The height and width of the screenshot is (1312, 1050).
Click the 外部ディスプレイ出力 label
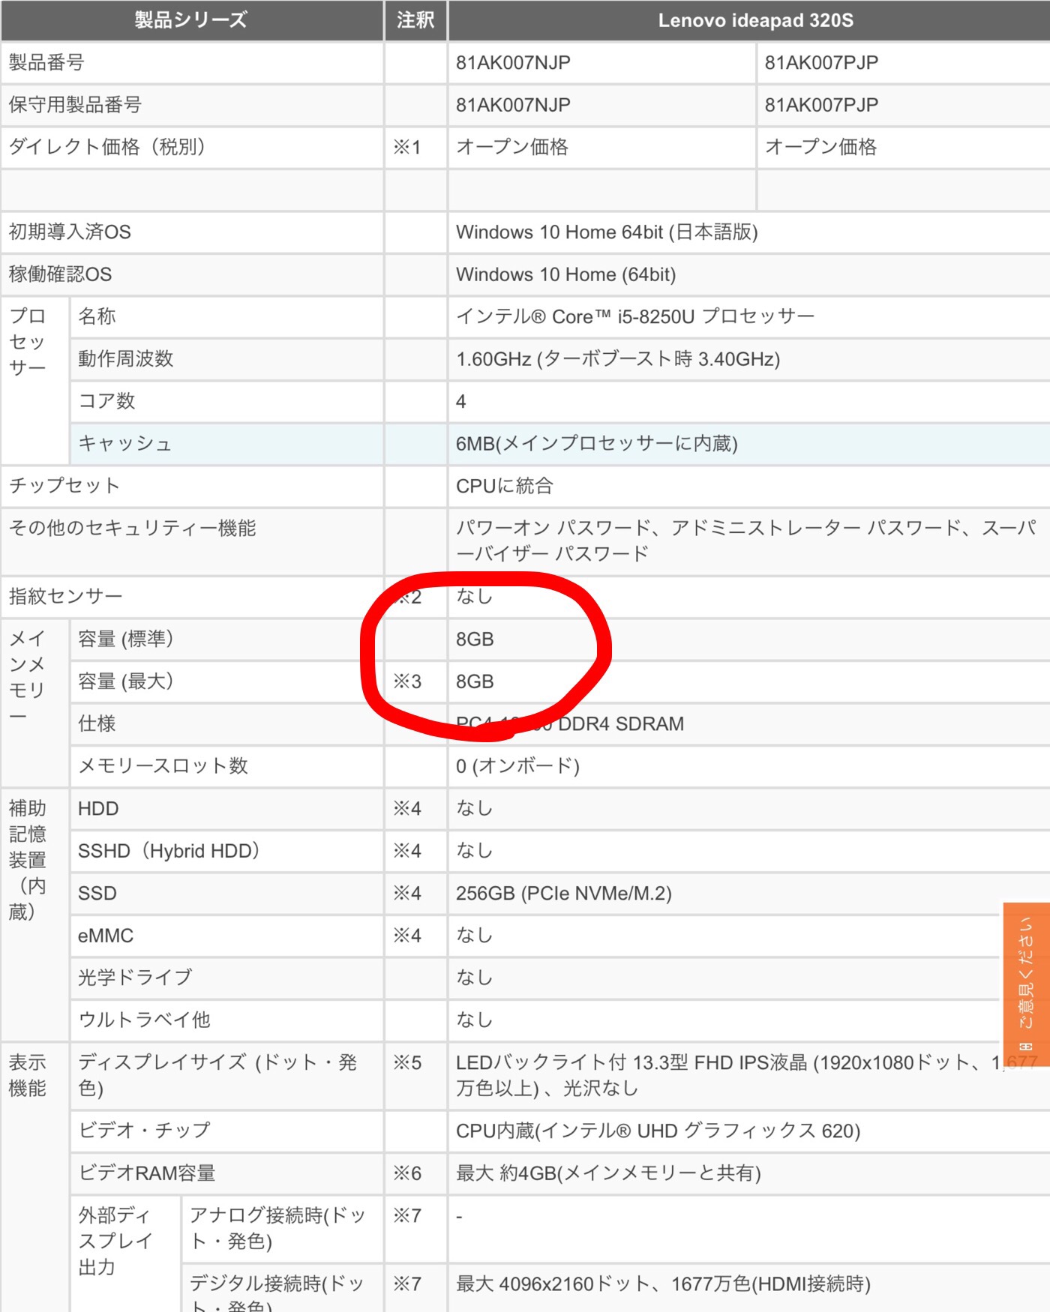tap(115, 1241)
